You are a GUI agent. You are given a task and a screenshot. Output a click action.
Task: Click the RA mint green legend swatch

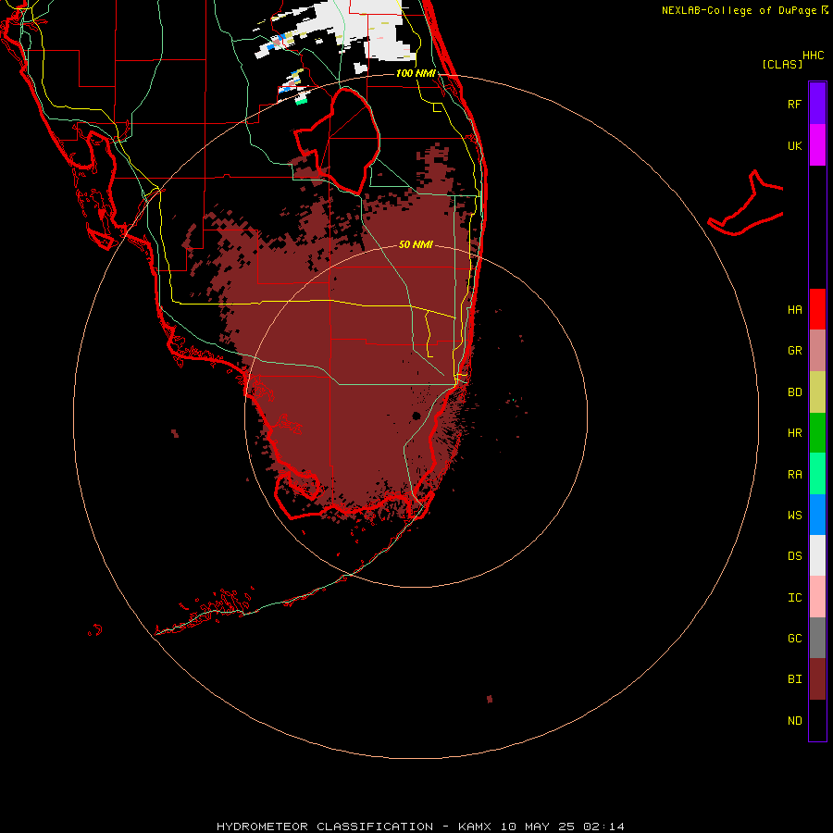pos(817,474)
